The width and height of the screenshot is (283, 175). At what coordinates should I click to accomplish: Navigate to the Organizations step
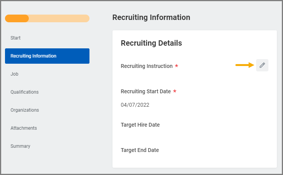(x=25, y=110)
